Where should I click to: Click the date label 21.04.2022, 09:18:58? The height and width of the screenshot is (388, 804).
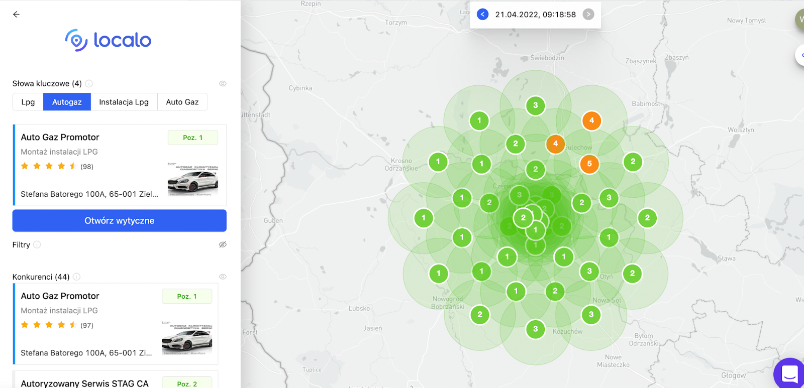point(535,15)
